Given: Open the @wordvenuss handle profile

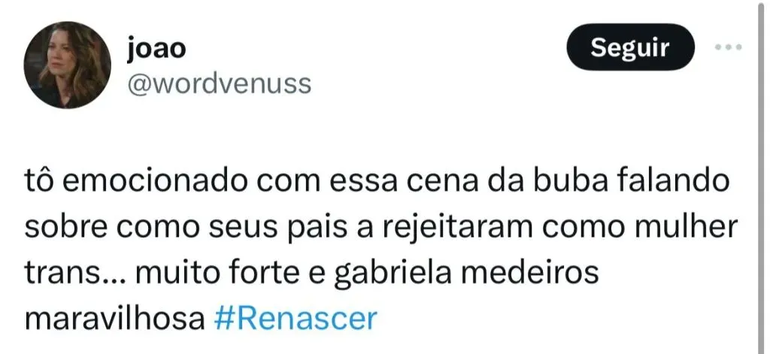Looking at the screenshot, I should click(x=220, y=83).
